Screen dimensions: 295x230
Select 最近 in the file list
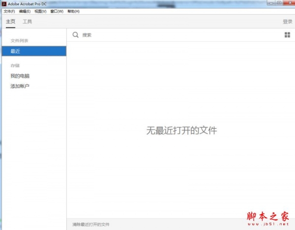click(x=34, y=51)
